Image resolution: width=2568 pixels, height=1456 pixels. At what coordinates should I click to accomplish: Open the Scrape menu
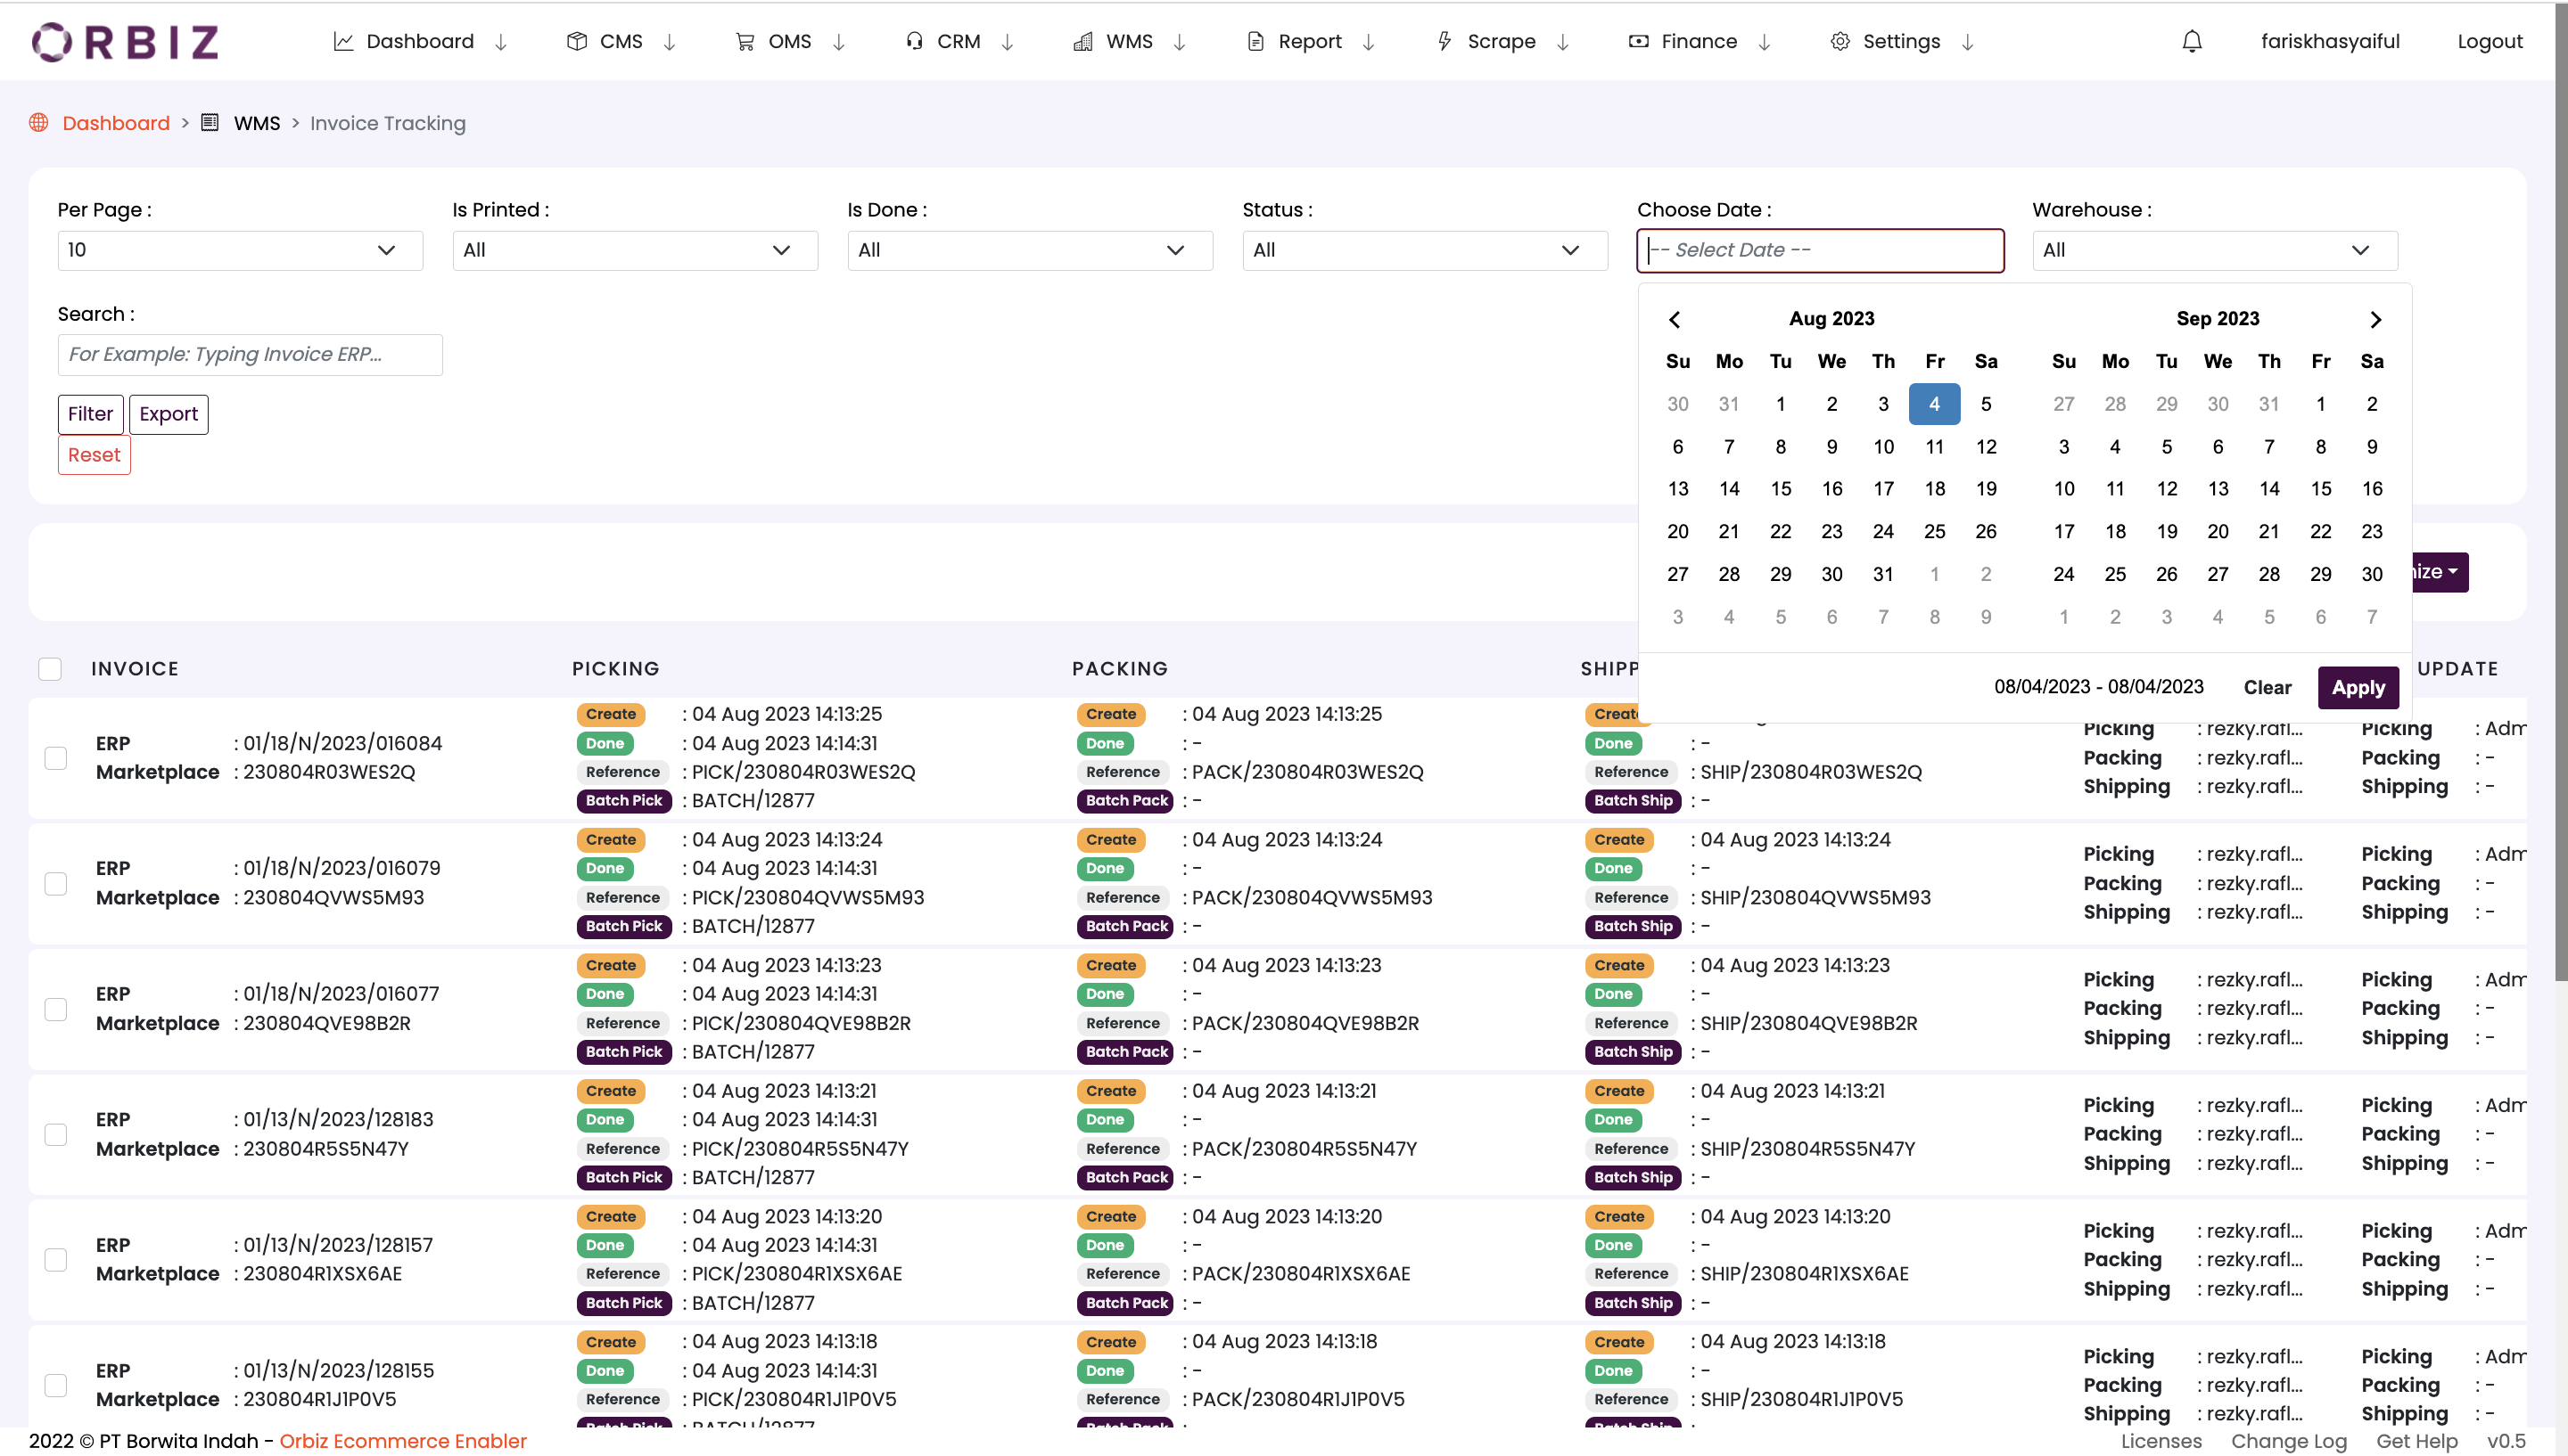point(1501,42)
